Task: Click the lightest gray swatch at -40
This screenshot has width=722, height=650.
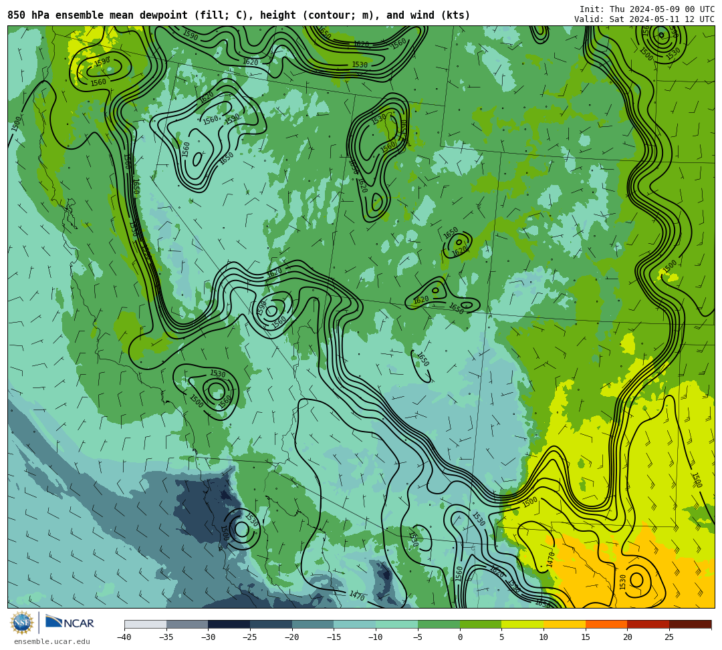Action: pyautogui.click(x=146, y=624)
